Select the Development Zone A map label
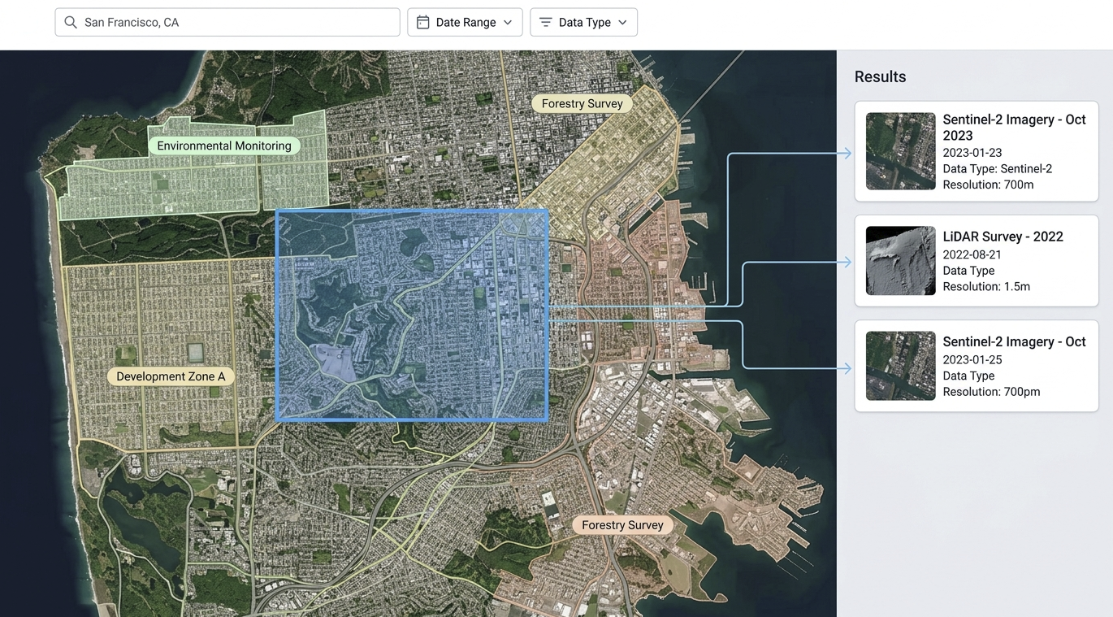The image size is (1113, 617). (x=171, y=376)
